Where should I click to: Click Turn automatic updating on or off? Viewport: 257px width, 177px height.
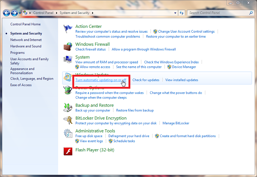101,80
